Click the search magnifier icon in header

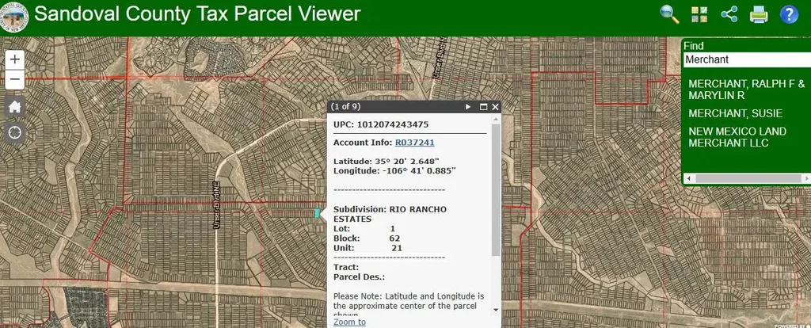point(670,13)
